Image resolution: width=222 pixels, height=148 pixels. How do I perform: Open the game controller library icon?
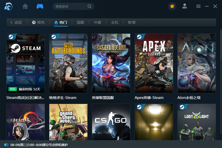click(x=40, y=6)
